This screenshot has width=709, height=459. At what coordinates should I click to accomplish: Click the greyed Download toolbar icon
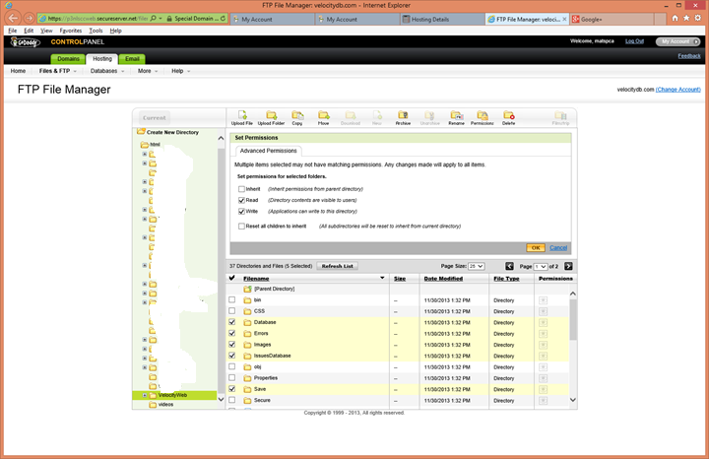click(x=351, y=115)
